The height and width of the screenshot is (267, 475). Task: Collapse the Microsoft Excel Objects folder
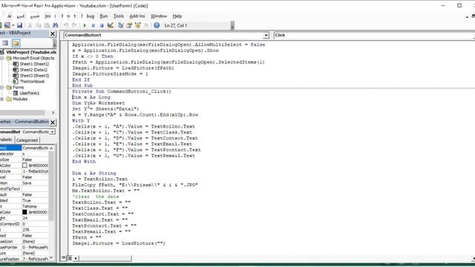click(x=2, y=58)
